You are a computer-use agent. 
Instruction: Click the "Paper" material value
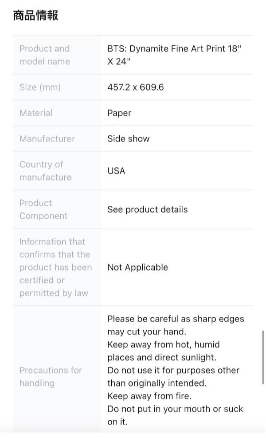(119, 113)
